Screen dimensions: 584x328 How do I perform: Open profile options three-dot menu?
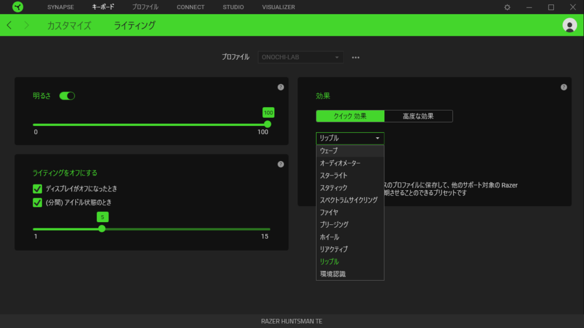tap(356, 58)
